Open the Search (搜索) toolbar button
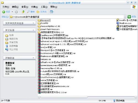 [31, 12]
